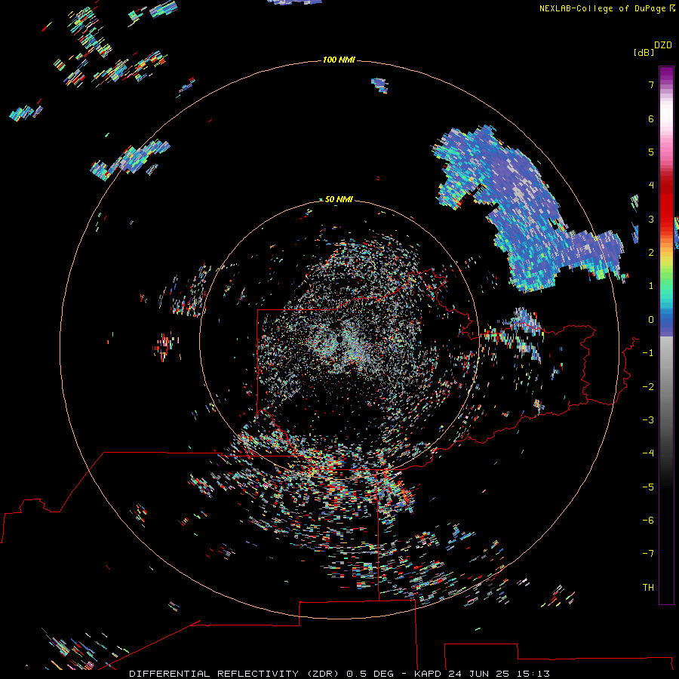Click the 4 value on color scale
This screenshot has height=679, width=679.
(x=651, y=186)
